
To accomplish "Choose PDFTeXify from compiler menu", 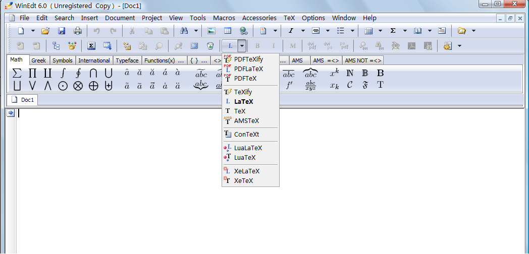I will pos(250,59).
